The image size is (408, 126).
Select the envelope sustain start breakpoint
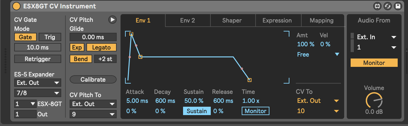pos(140,57)
